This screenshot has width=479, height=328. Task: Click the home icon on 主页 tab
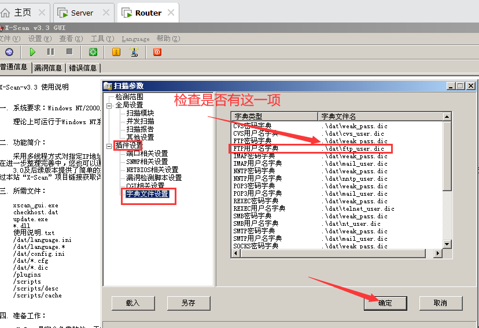pos(5,13)
